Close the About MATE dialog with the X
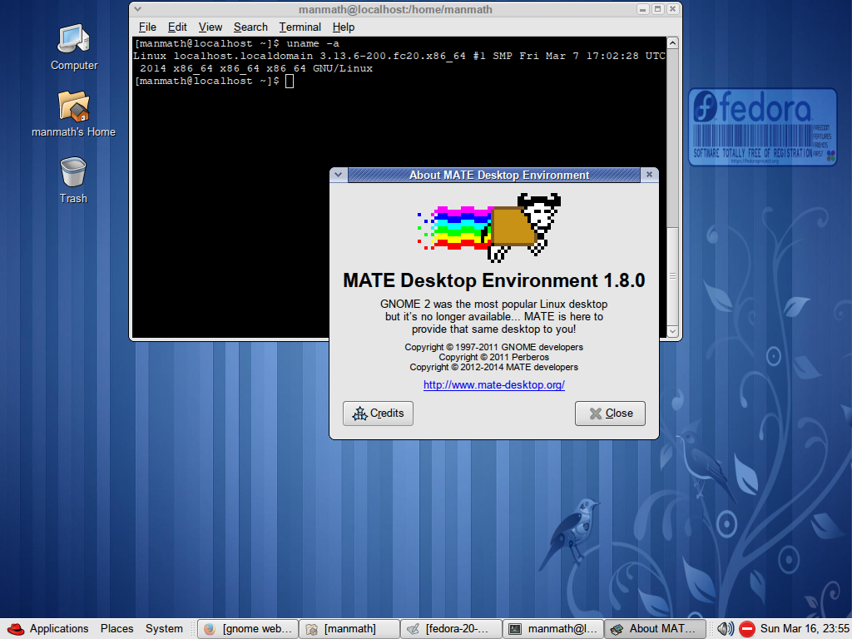852x639 pixels. pyautogui.click(x=649, y=175)
